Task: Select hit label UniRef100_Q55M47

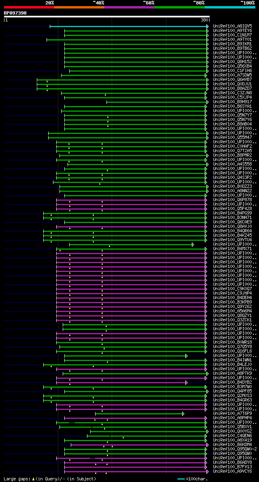Action: 232,138
